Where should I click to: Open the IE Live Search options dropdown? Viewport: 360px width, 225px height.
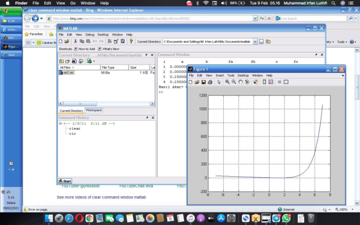356,18
